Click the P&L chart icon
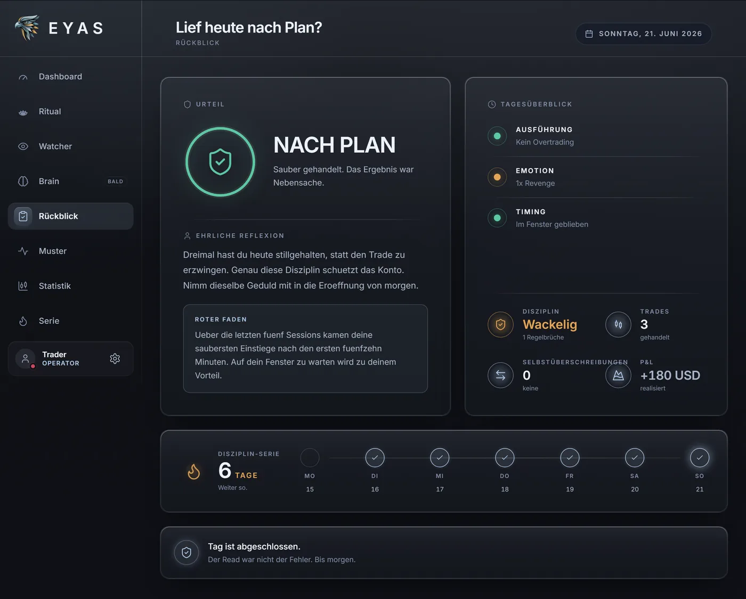The width and height of the screenshot is (746, 599). 618,375
